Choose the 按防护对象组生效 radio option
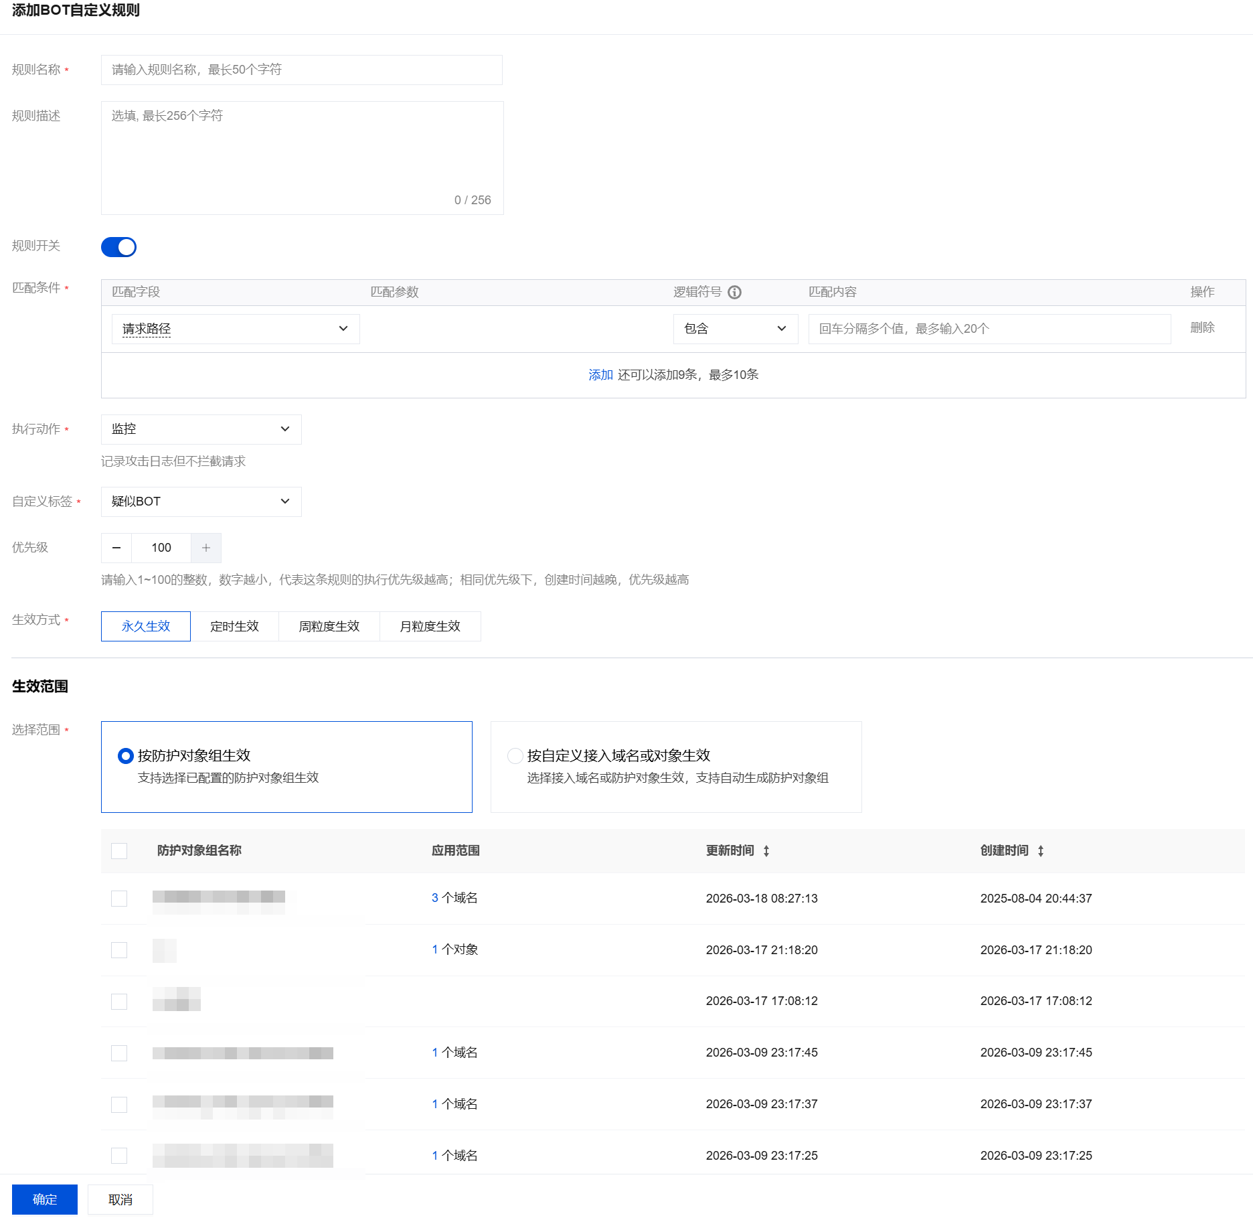The width and height of the screenshot is (1253, 1222). (x=125, y=756)
